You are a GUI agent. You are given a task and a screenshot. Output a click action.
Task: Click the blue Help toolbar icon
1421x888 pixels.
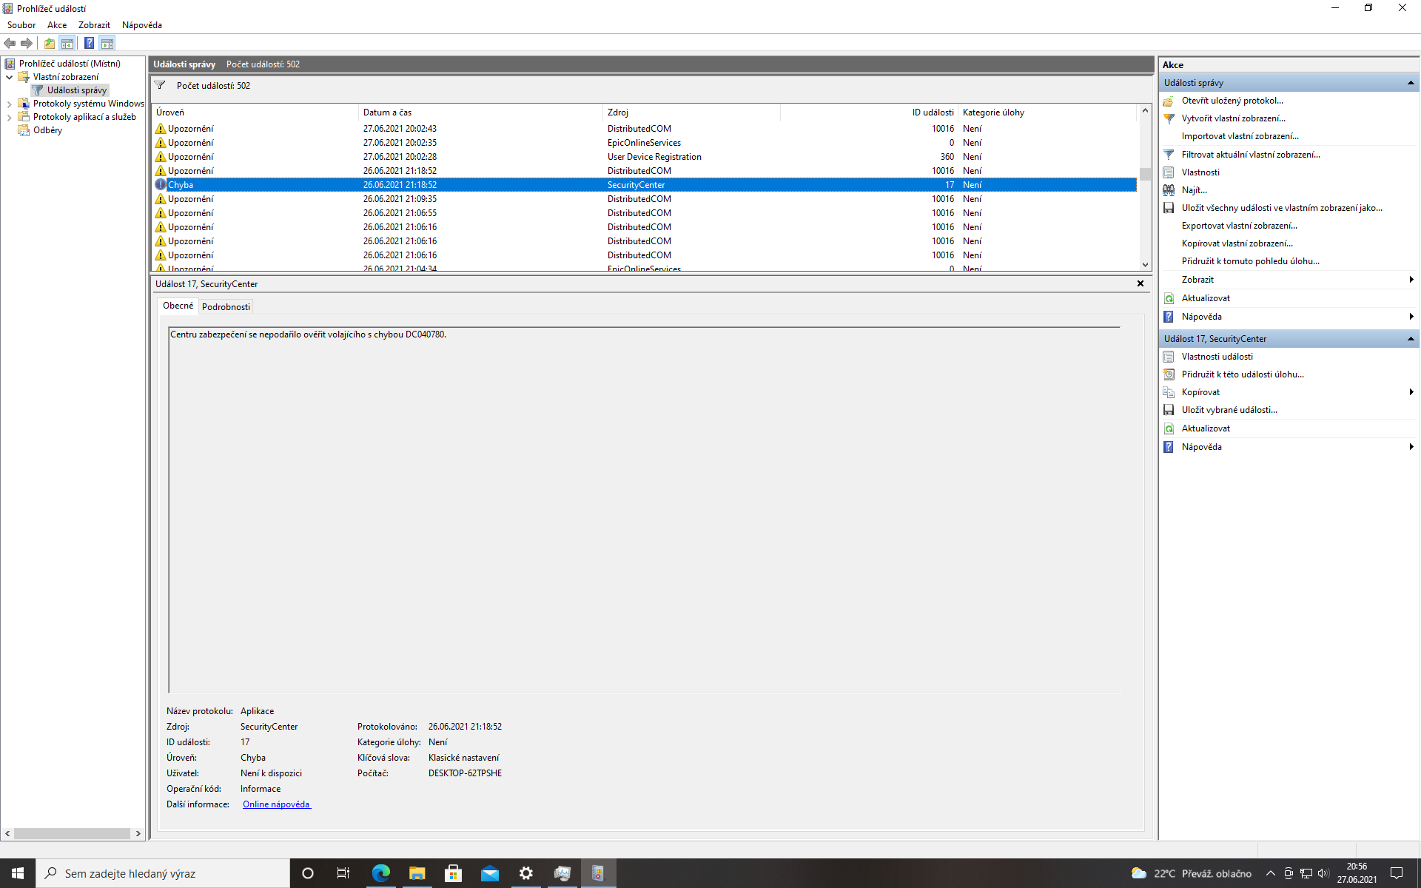[89, 43]
